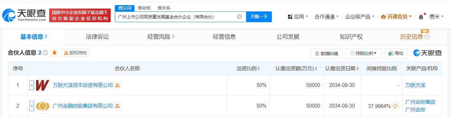
Task: Clear the search box with the X icon
Action: pos(239,16)
